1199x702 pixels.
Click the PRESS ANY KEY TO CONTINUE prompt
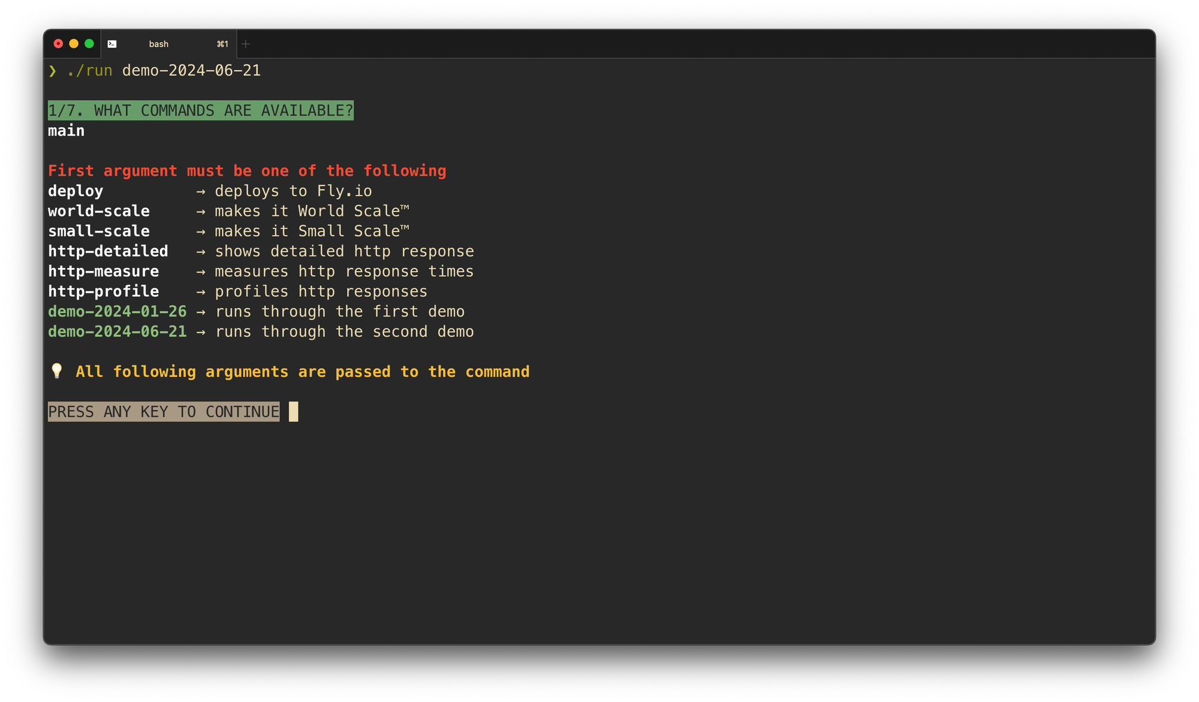[164, 412]
